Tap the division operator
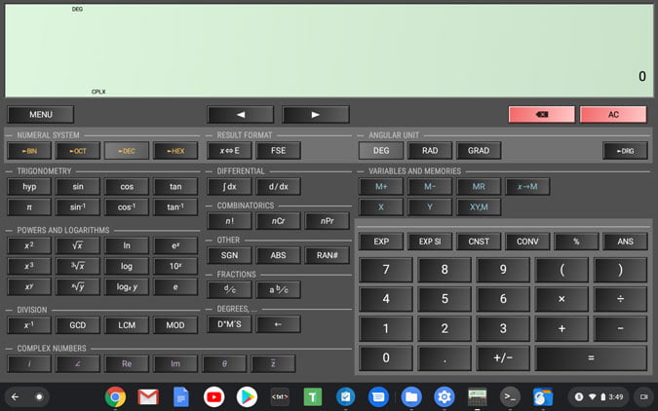Screen dimensions: 658x411 620,299
